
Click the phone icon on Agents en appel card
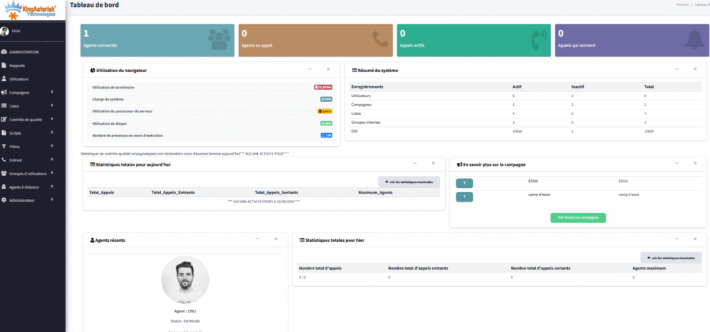(x=380, y=40)
